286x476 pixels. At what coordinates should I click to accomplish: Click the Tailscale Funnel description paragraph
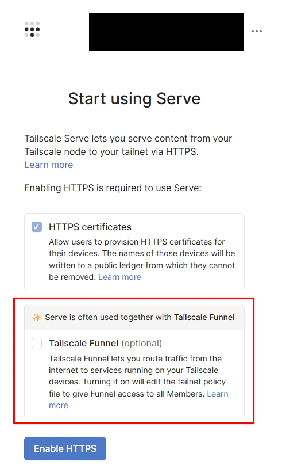pos(138,382)
